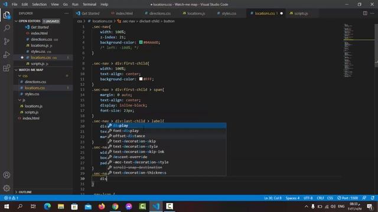This screenshot has width=378, height=212.
Task: Close the unsaved locations.css tab dot
Action: point(281,14)
